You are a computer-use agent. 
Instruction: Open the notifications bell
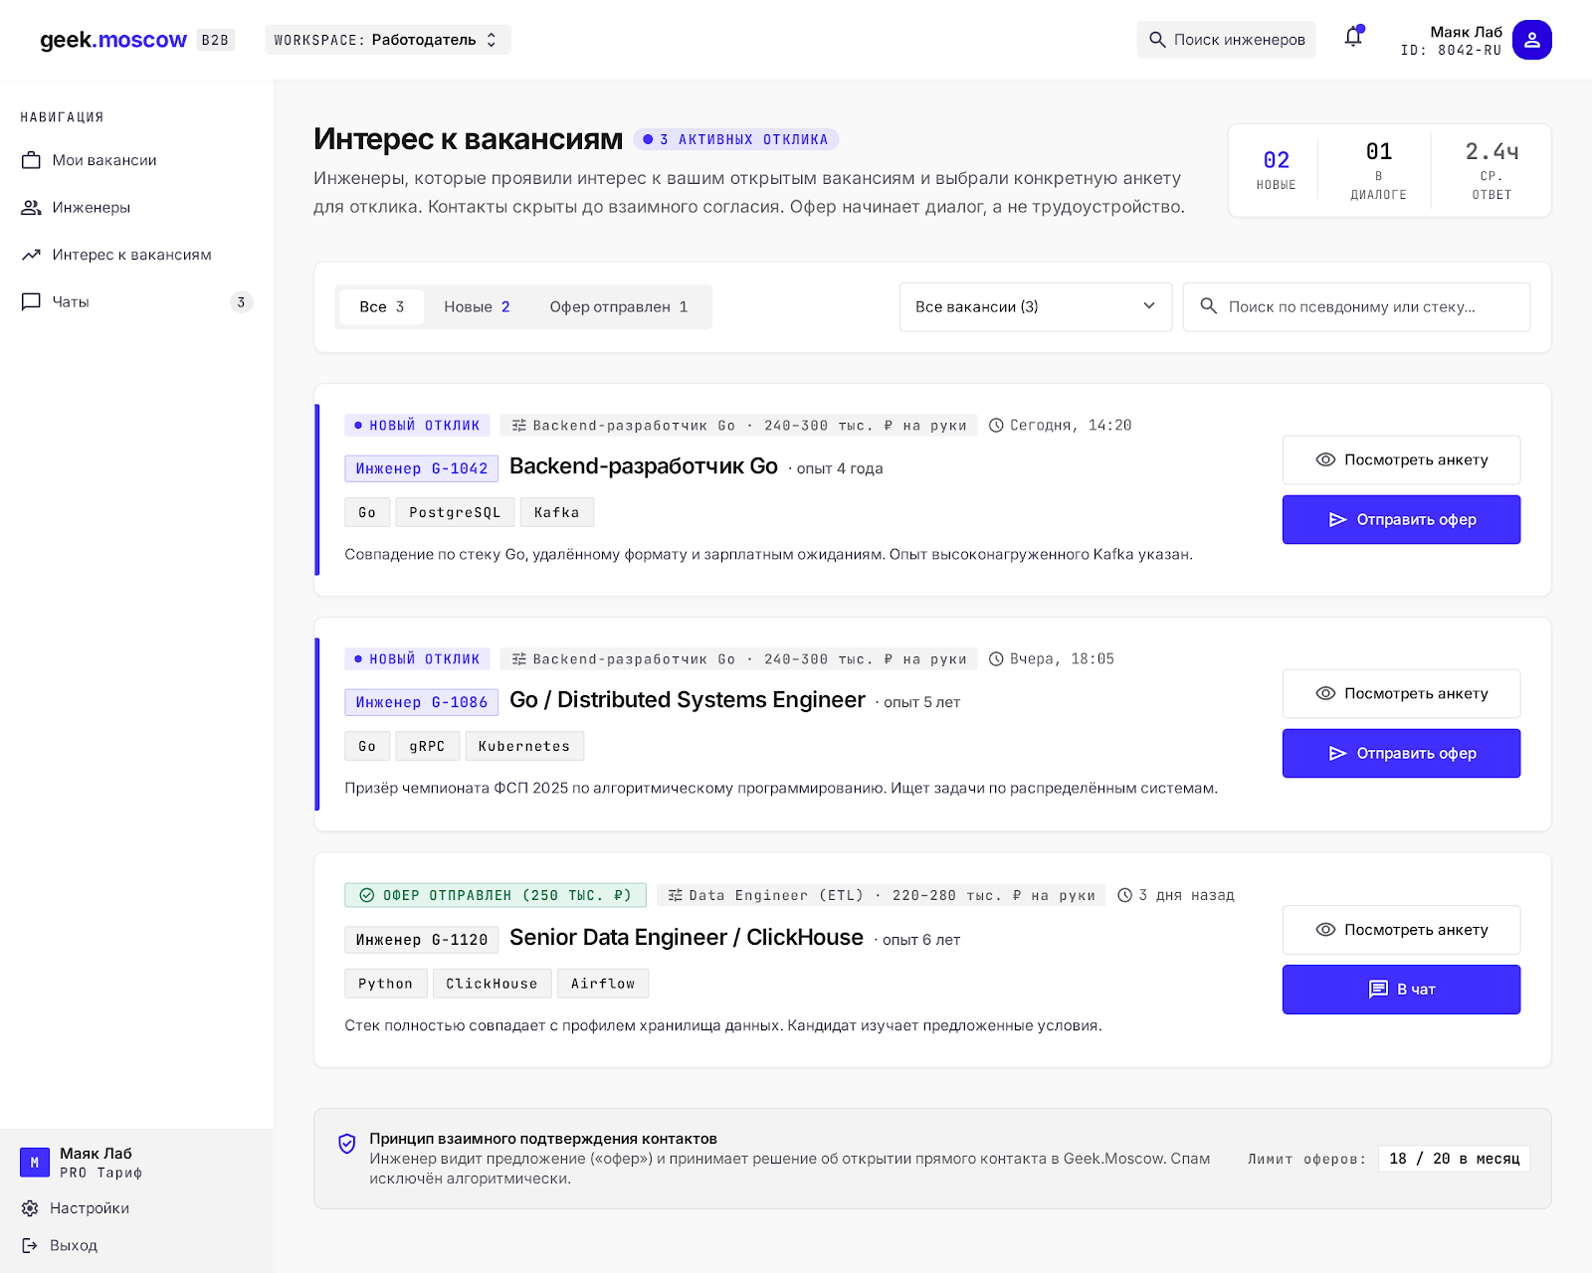(1352, 38)
